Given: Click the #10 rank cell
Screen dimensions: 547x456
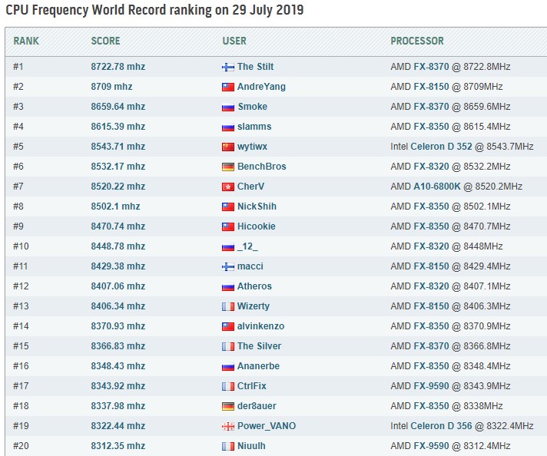Looking at the screenshot, I should point(21,246).
